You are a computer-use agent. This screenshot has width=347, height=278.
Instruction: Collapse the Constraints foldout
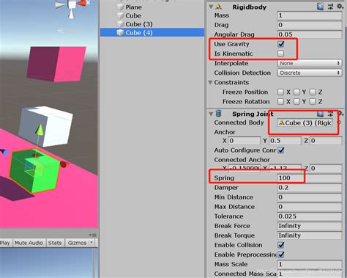tap(210, 82)
